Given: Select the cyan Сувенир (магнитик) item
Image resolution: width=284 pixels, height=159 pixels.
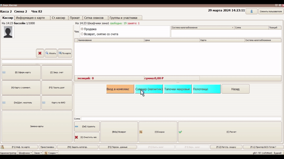Looking at the screenshot, I should 149,89.
